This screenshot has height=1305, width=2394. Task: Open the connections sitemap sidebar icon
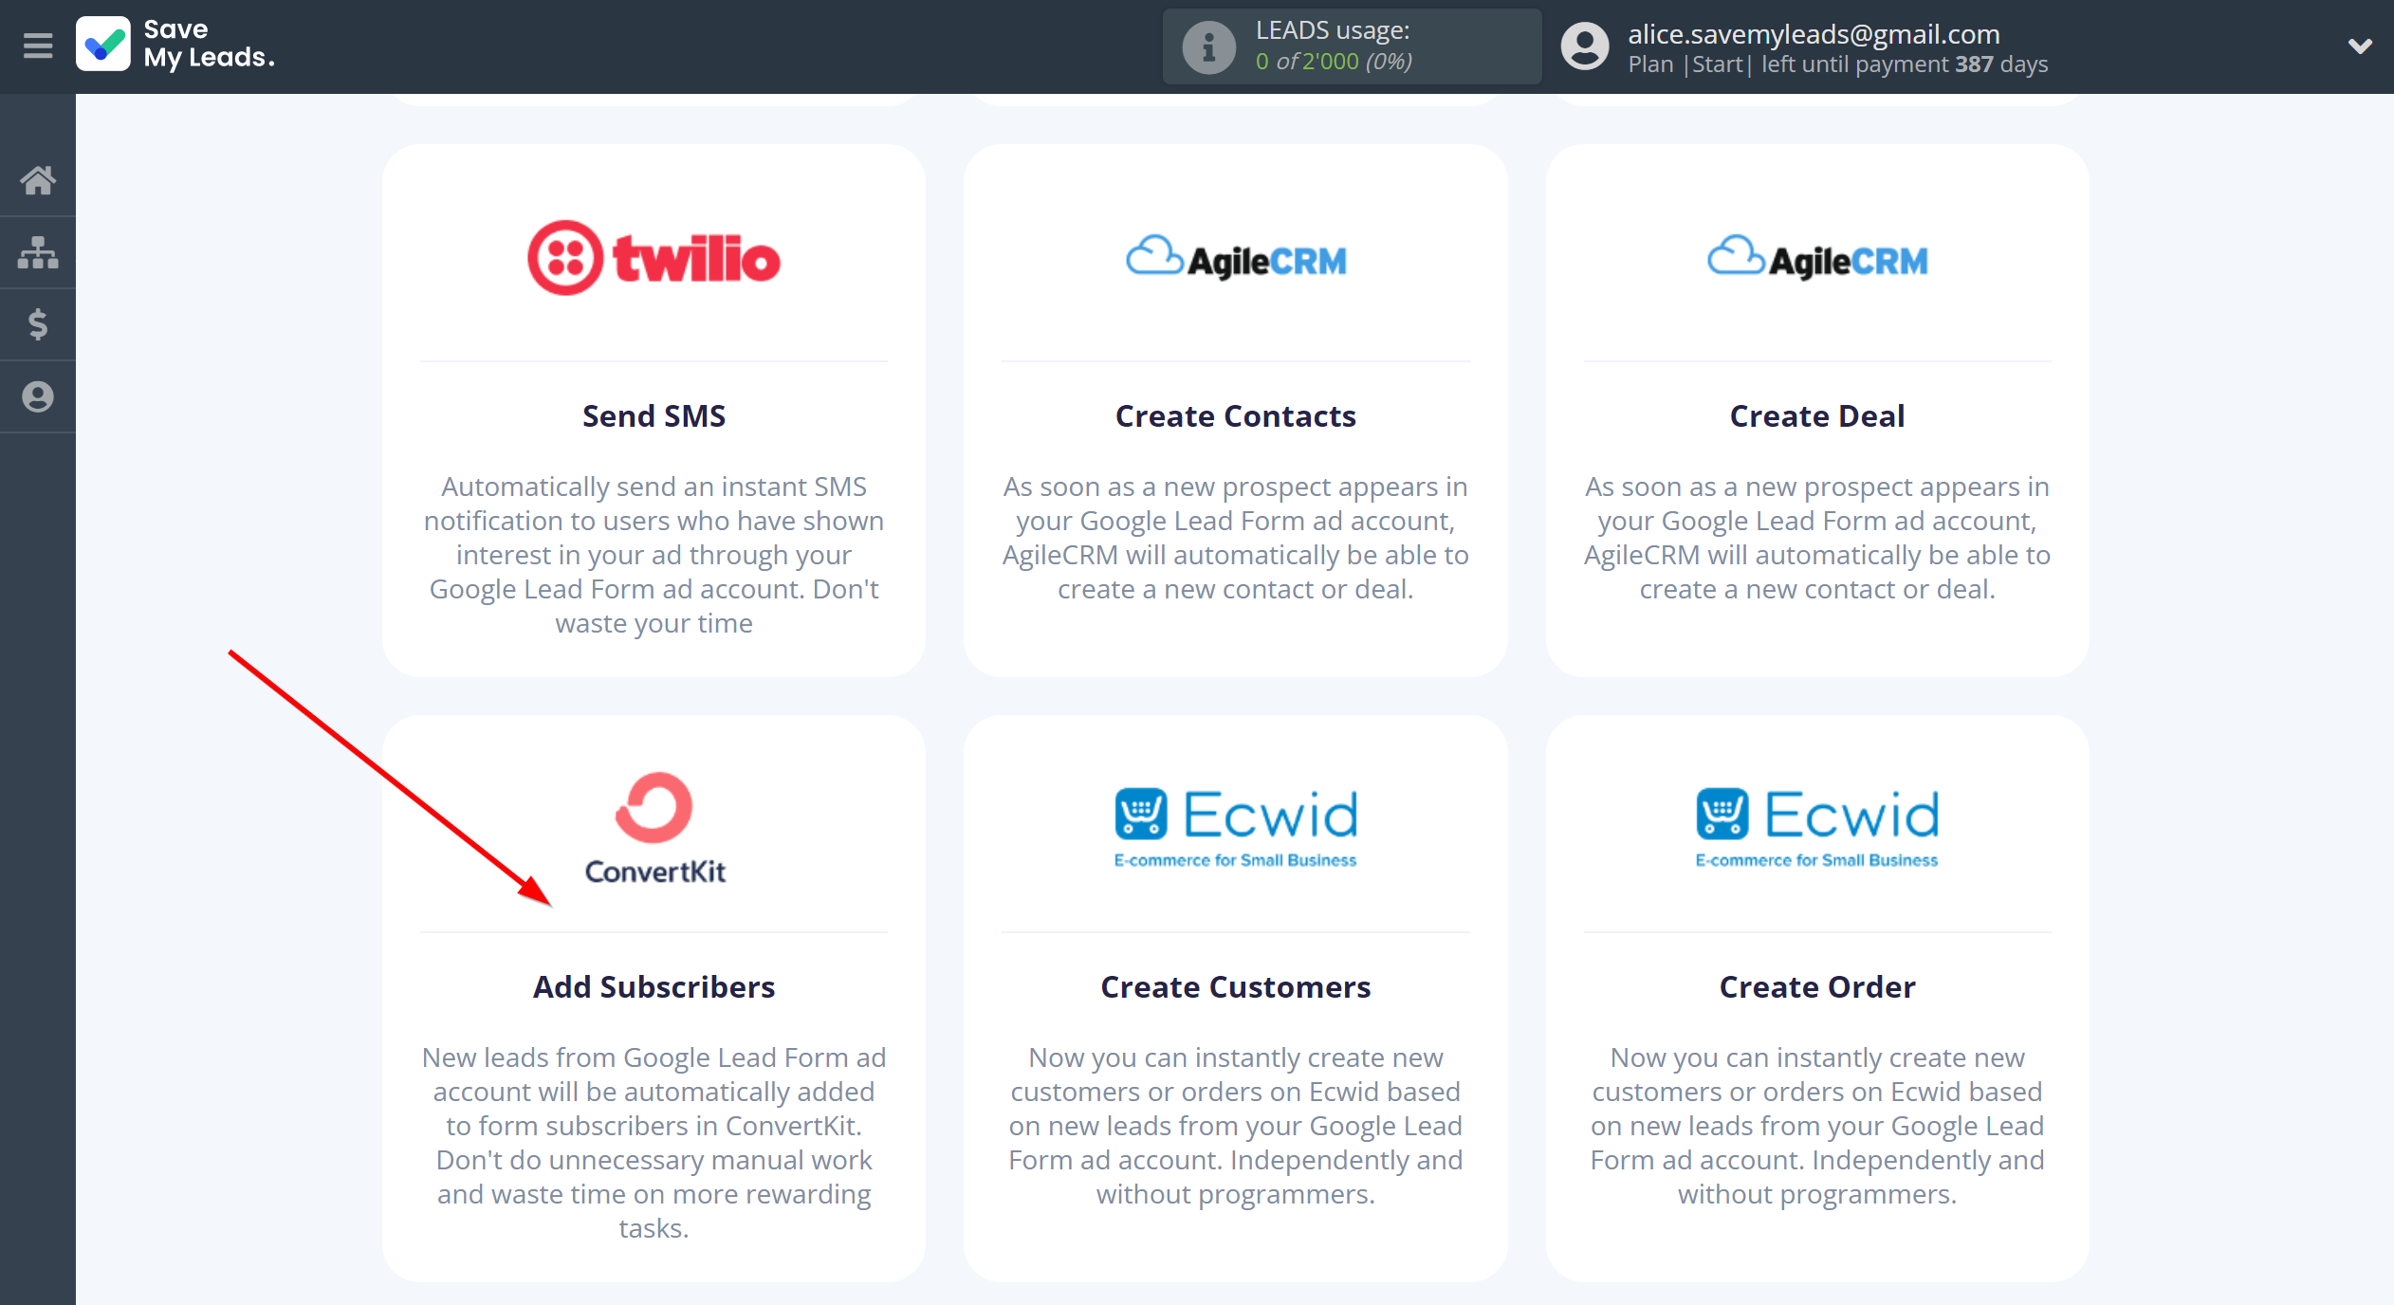[38, 252]
